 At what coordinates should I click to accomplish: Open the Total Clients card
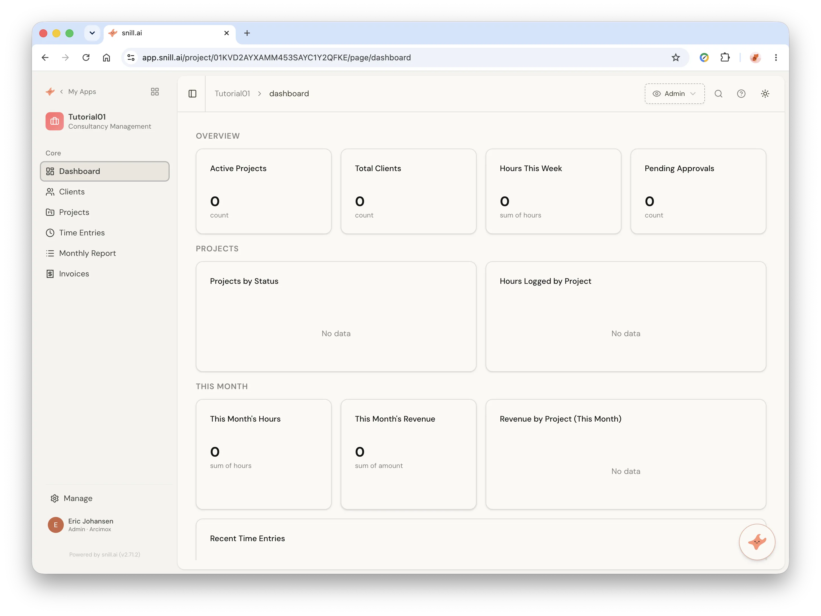point(408,192)
